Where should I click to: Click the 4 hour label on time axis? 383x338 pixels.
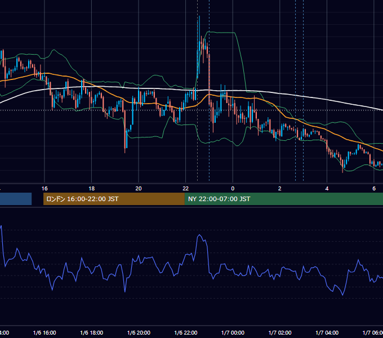click(x=327, y=189)
